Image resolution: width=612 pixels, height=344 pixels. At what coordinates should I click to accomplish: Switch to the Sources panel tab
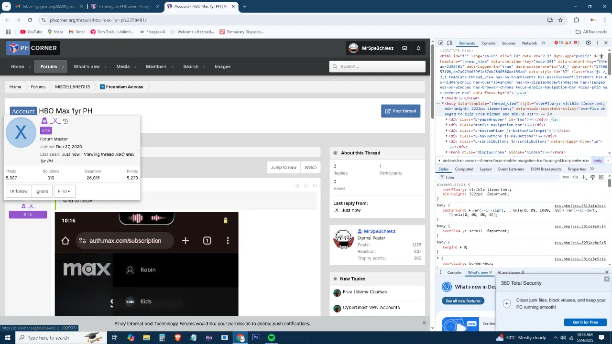click(x=509, y=43)
